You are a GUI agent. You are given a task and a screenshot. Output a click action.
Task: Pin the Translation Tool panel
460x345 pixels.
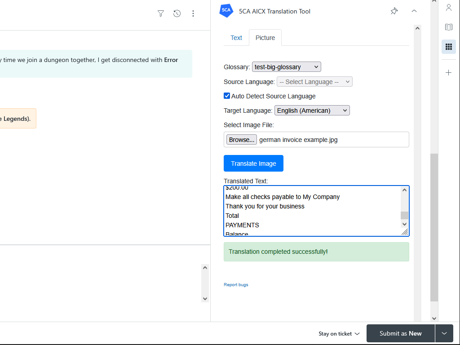pyautogui.click(x=394, y=11)
